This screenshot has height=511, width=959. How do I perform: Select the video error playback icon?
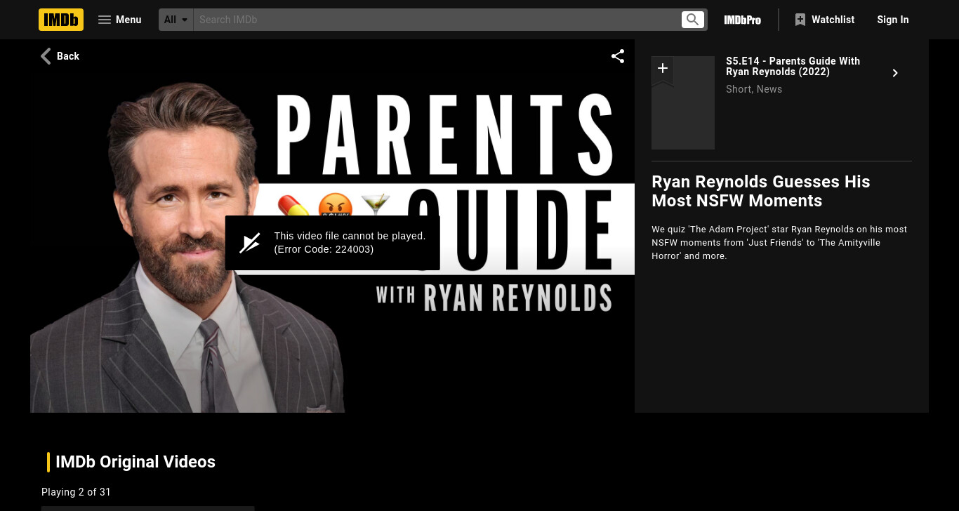(x=250, y=243)
